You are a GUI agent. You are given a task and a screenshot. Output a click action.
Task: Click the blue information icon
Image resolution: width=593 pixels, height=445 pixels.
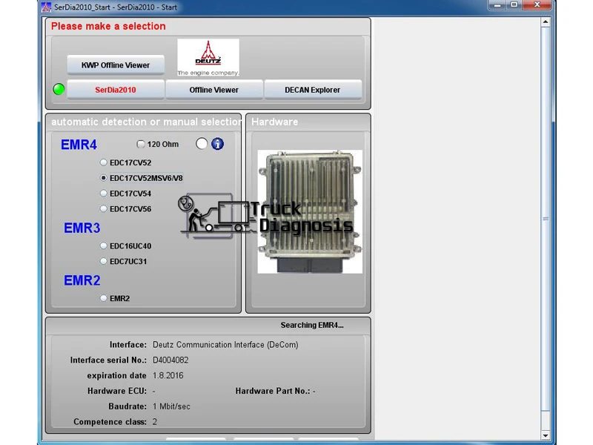pos(215,144)
